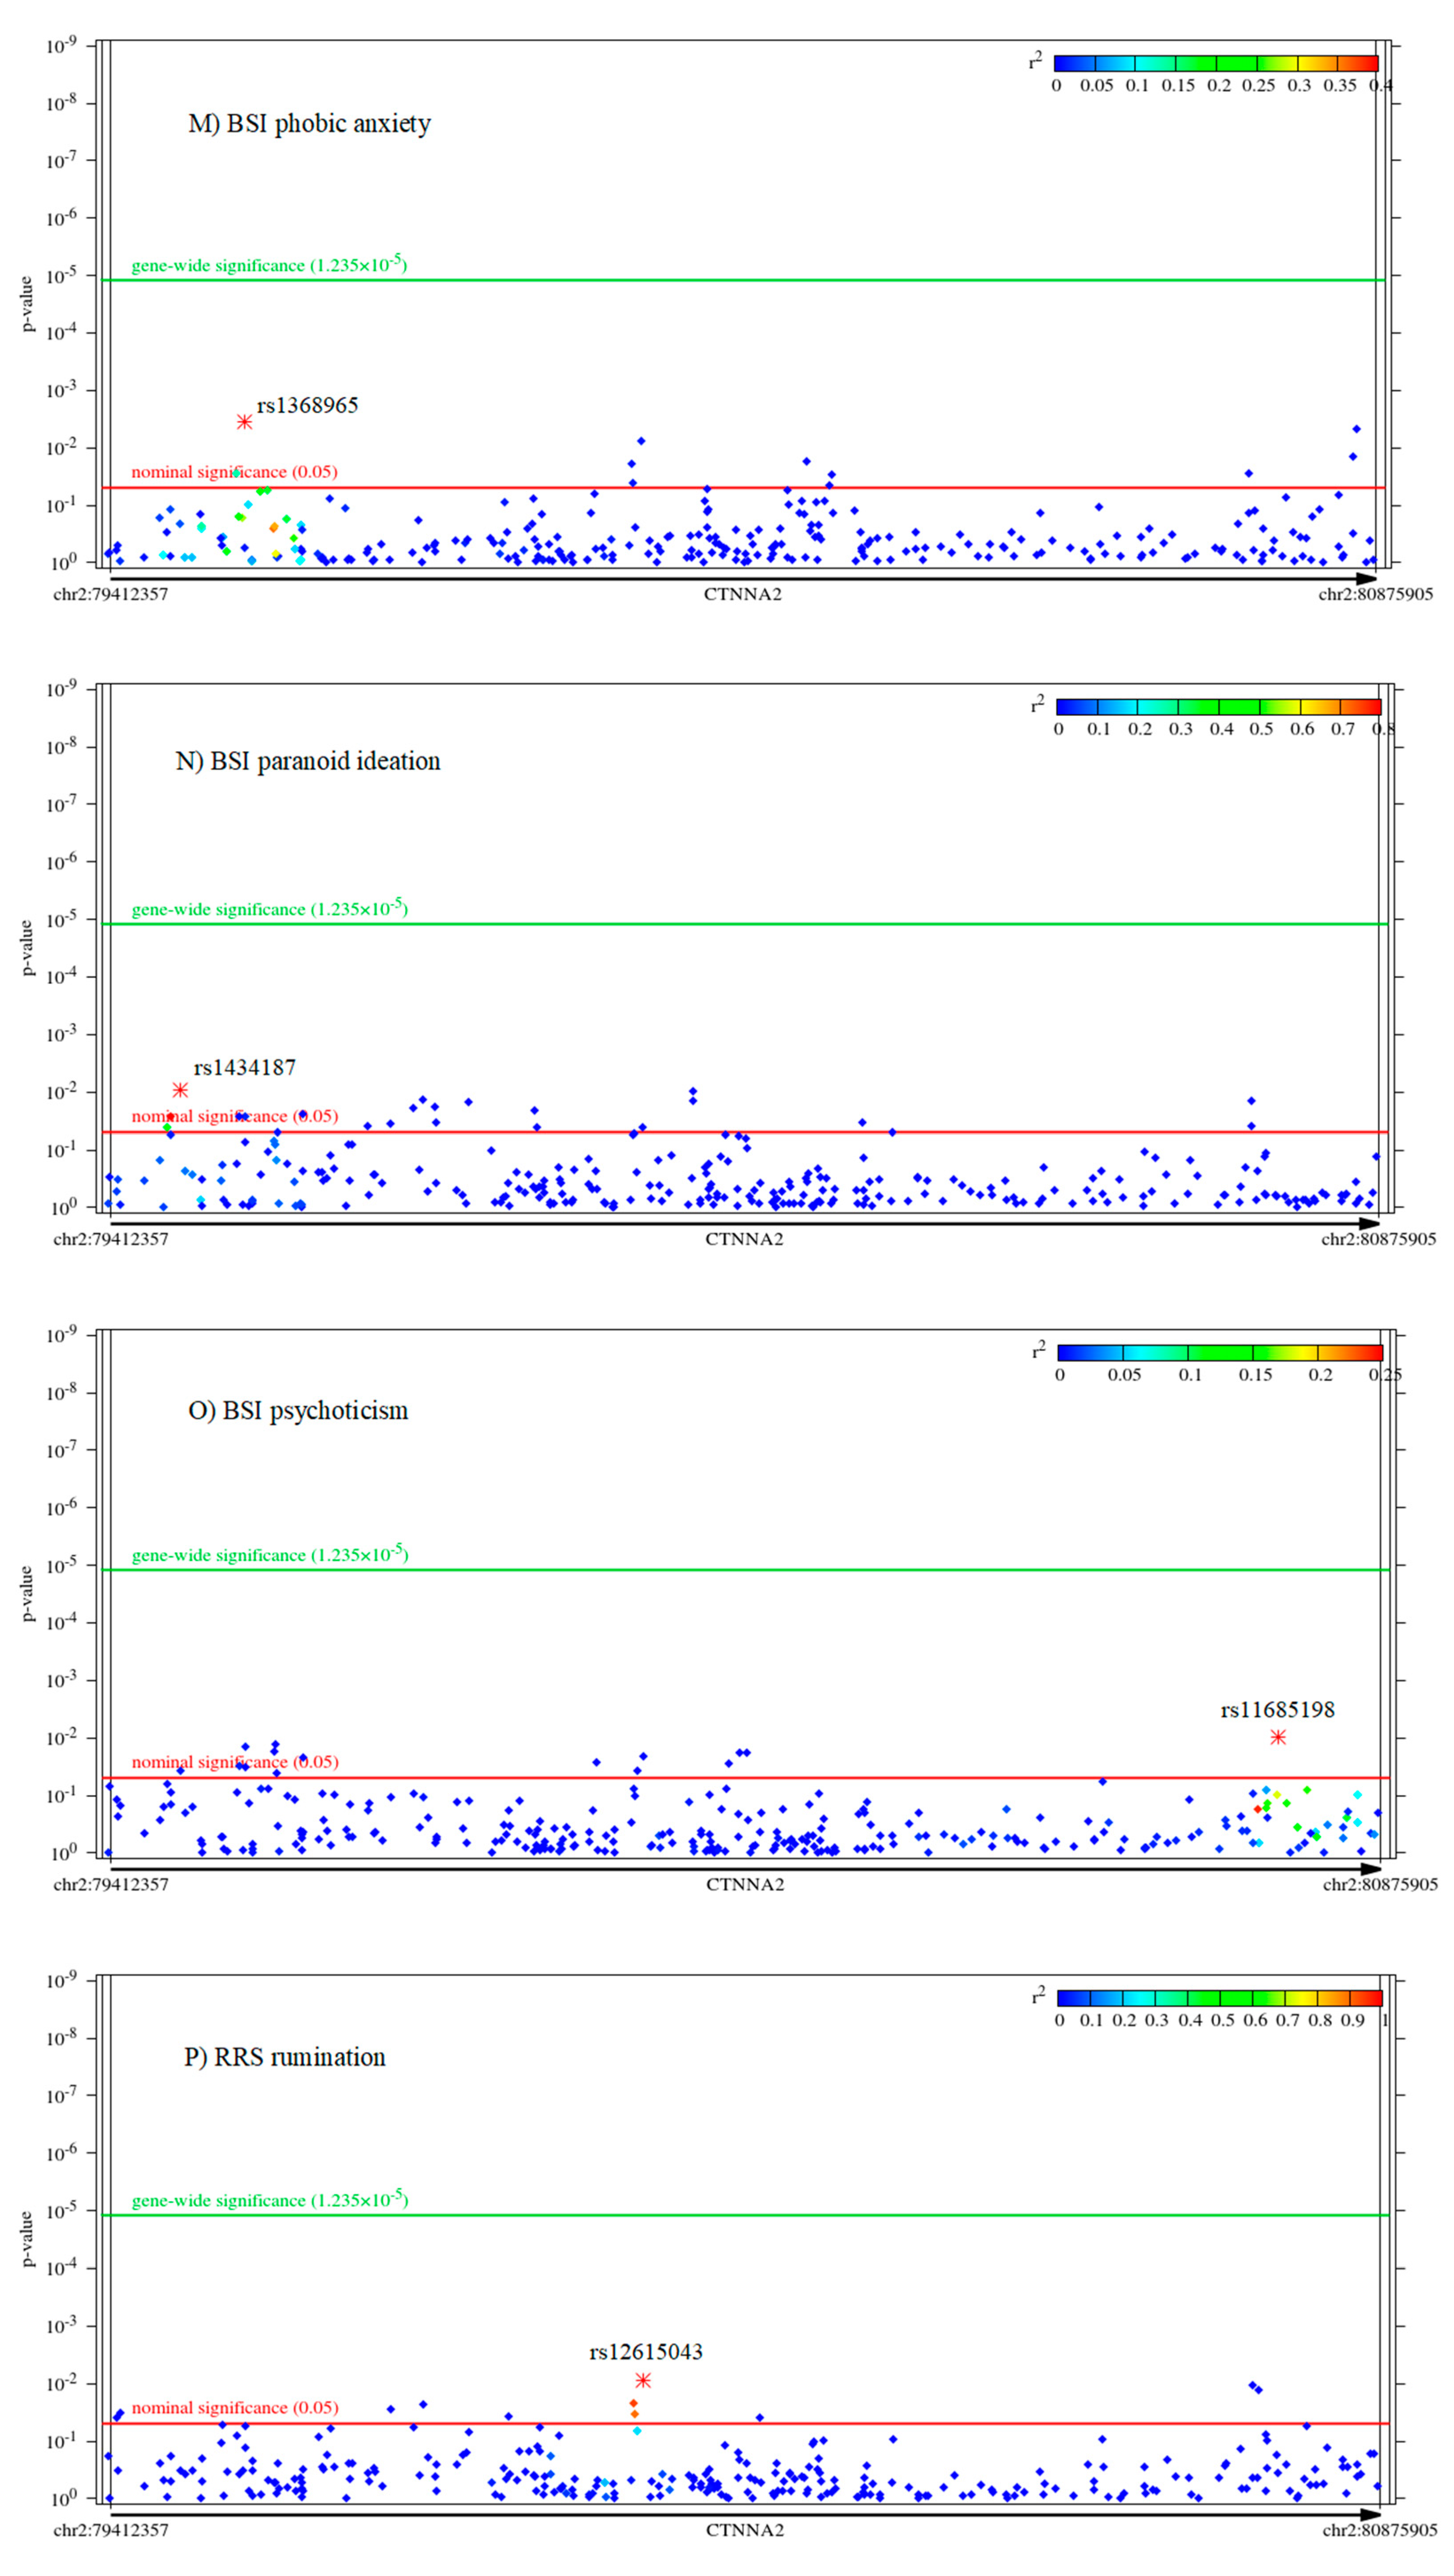Click the rs11685198 SNP label
Image resolution: width=1454 pixels, height=2576 pixels.
tap(1277, 1710)
